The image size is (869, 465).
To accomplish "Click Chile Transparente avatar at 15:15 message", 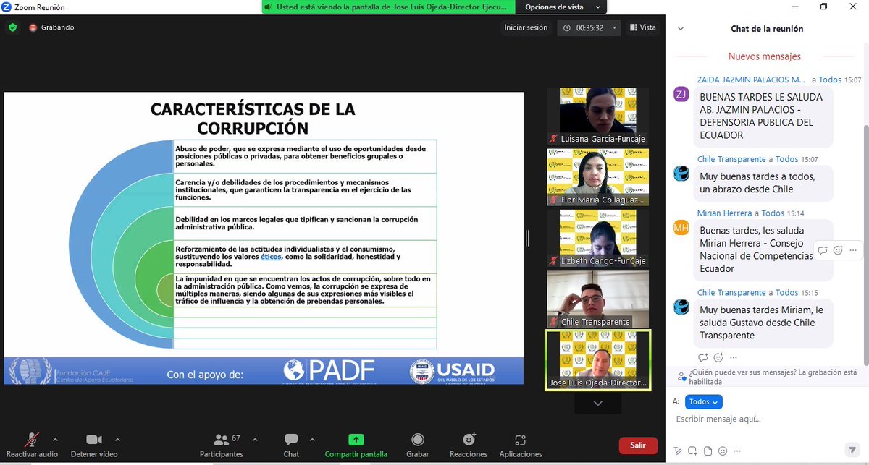I will 681,307.
